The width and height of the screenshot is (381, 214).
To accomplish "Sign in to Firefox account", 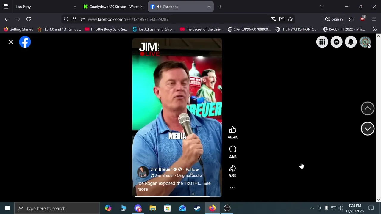I will point(334,19).
